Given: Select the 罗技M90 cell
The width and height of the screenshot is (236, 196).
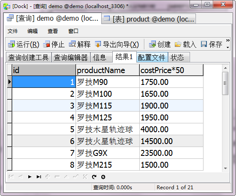Looking at the screenshot, I should pyautogui.click(x=108, y=82).
